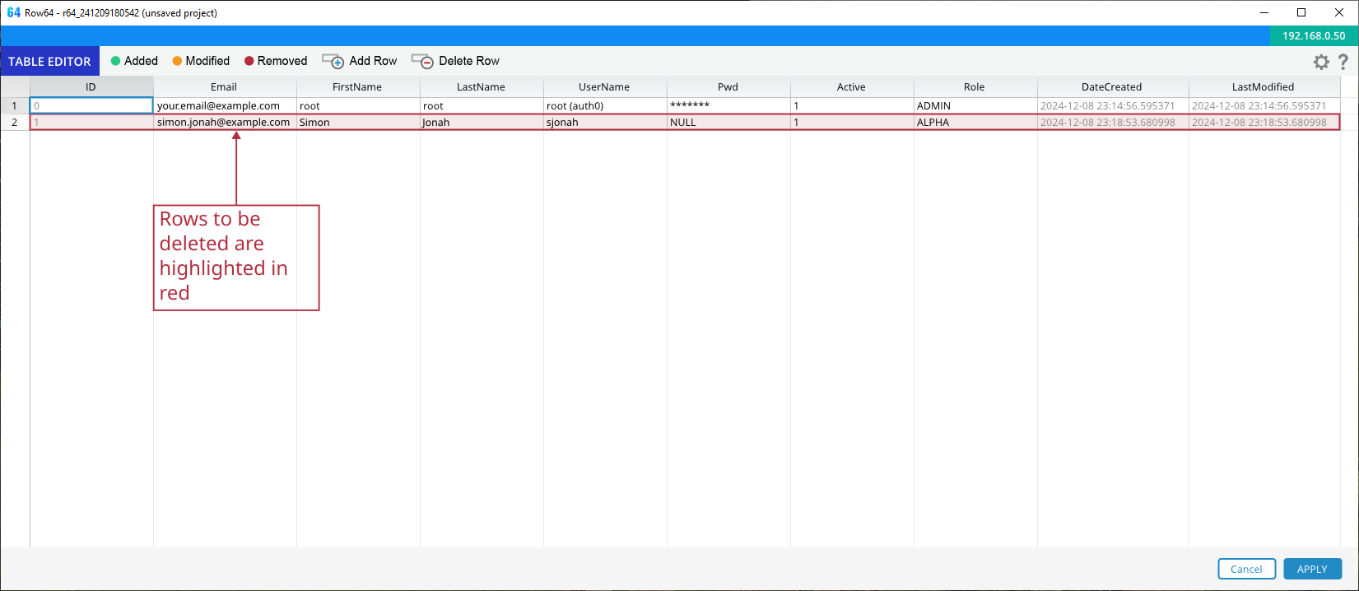Open settings gear icon
The height and width of the screenshot is (591, 1359).
[x=1321, y=62]
